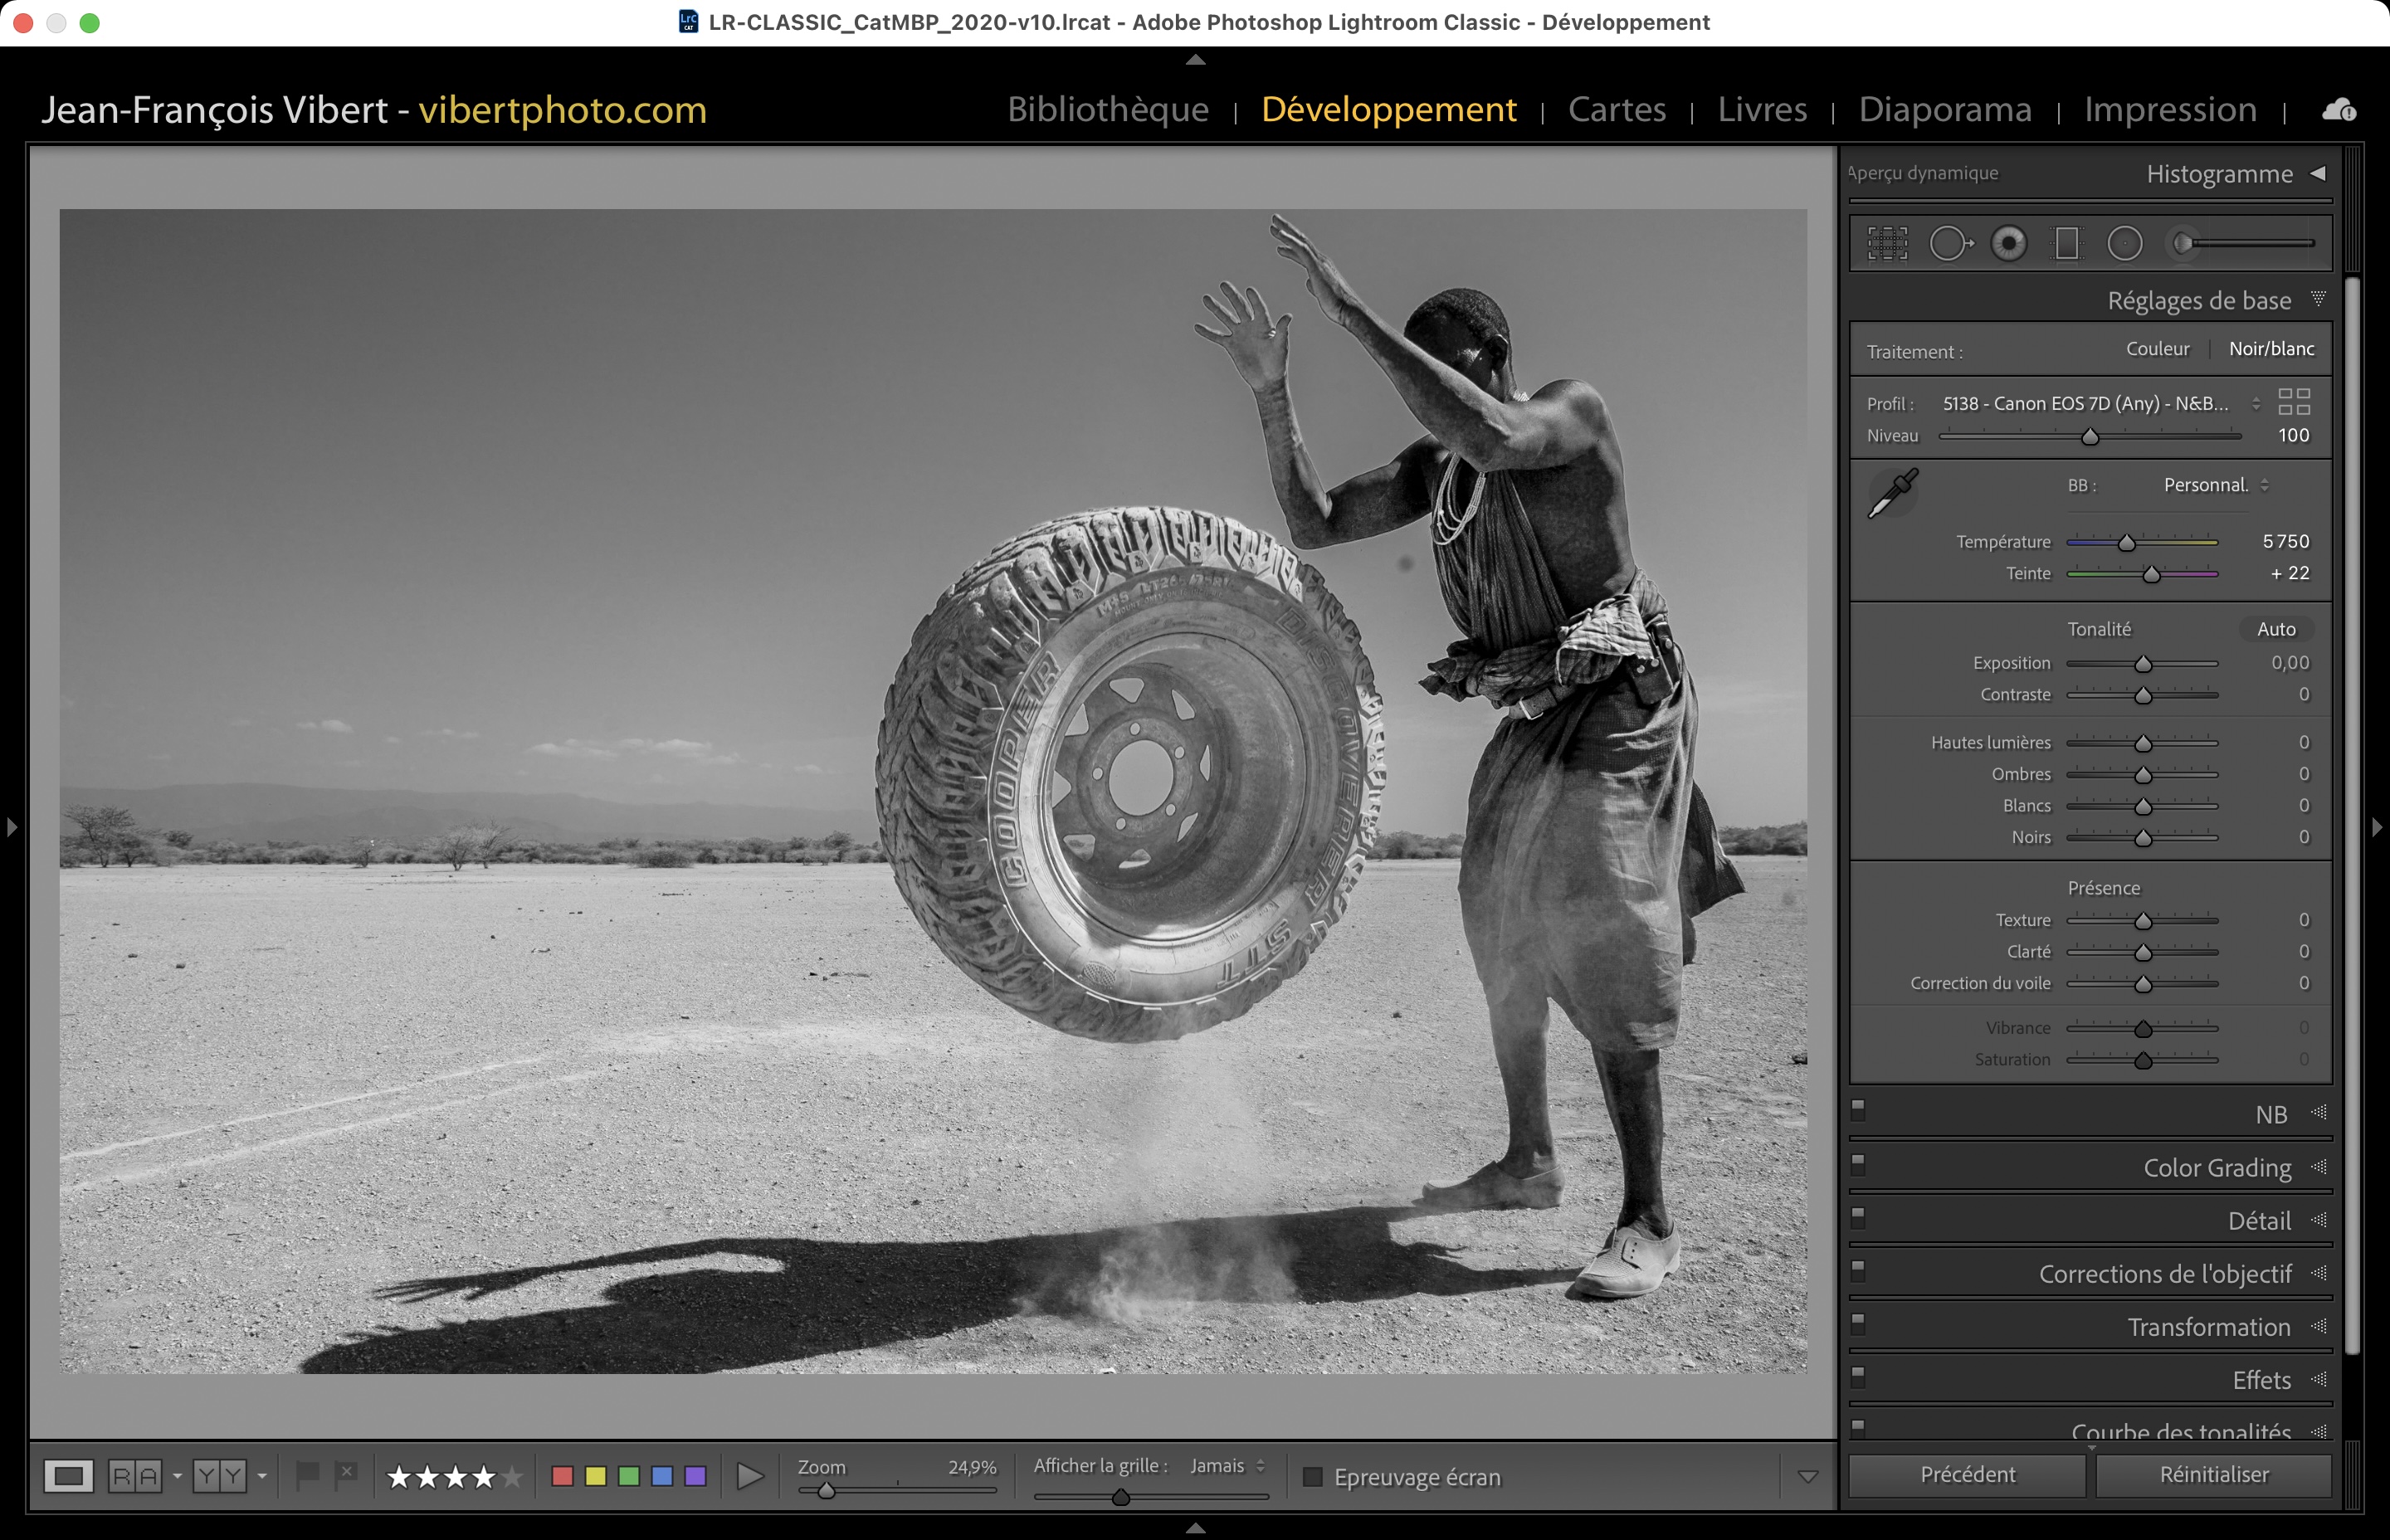The height and width of the screenshot is (1540, 2390).
Task: Expand the Transformation panel
Action: point(2208,1327)
